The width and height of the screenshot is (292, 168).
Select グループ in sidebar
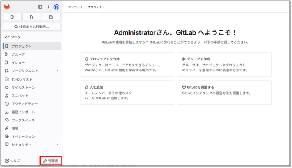pyautogui.click(x=32, y=54)
